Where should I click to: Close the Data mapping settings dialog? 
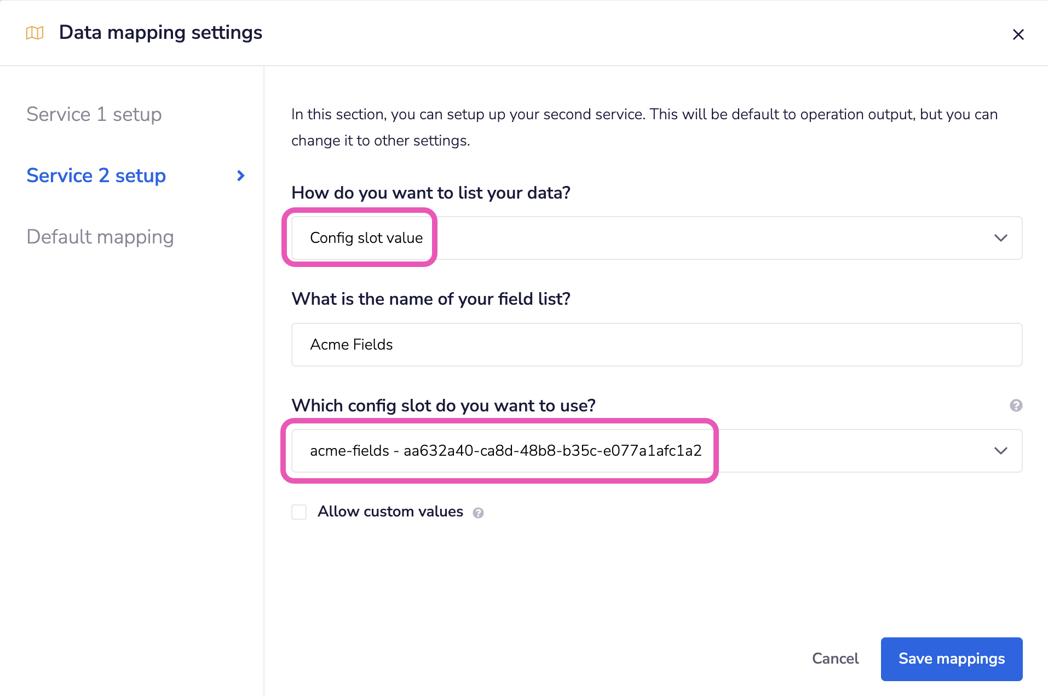(x=1018, y=34)
